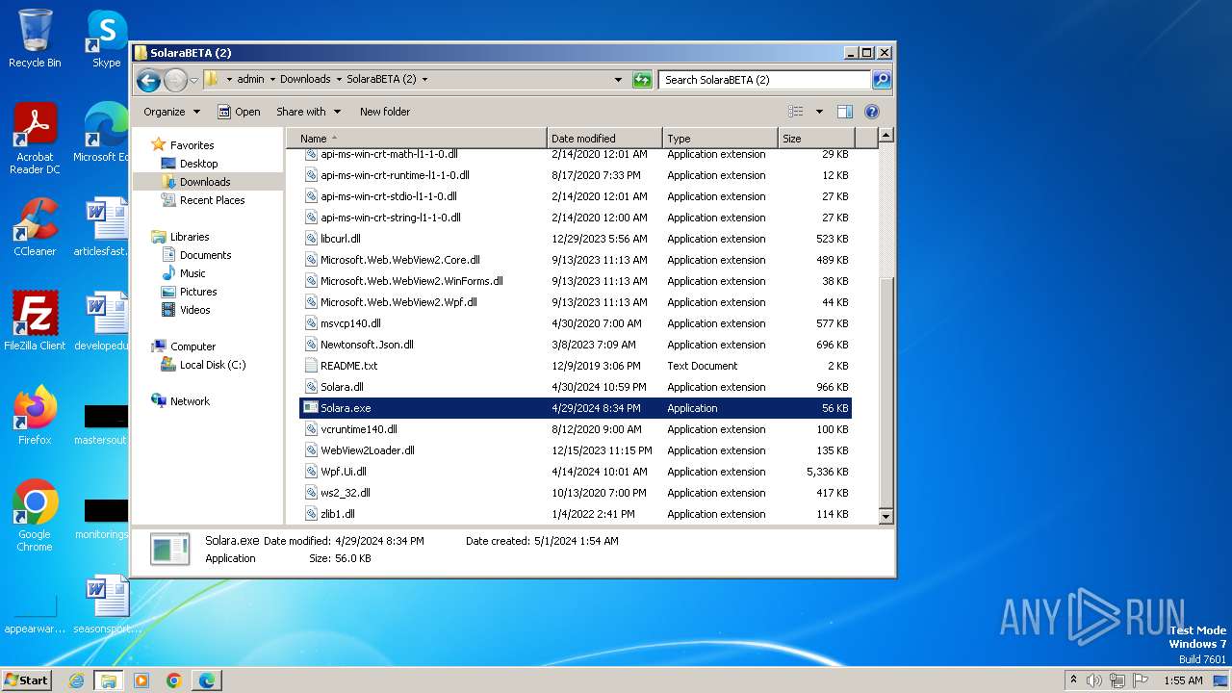Image resolution: width=1232 pixels, height=693 pixels.
Task: Select the vcruntime140.dll file icon
Action: tap(311, 429)
